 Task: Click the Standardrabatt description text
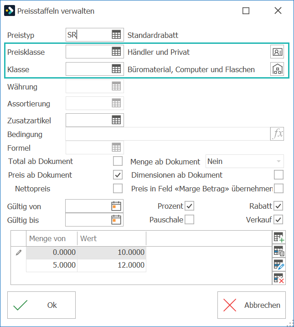tap(153, 35)
